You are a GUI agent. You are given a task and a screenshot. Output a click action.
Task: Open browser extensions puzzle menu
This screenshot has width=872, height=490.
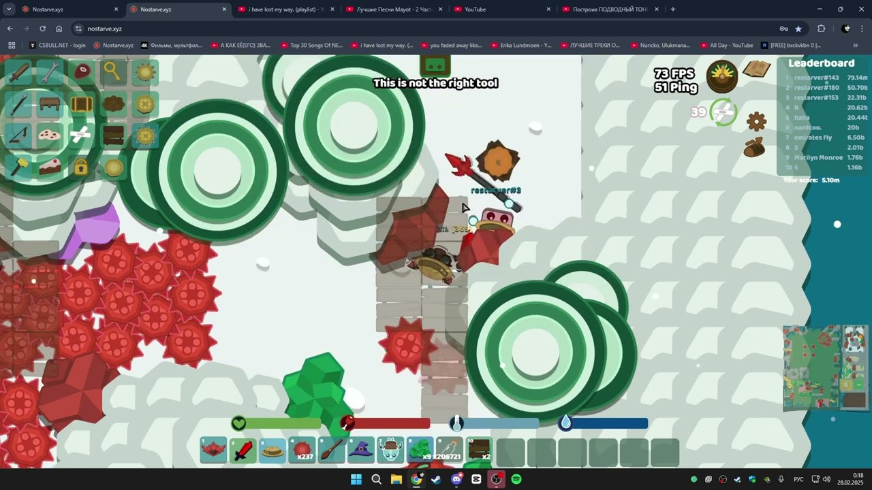coord(821,29)
